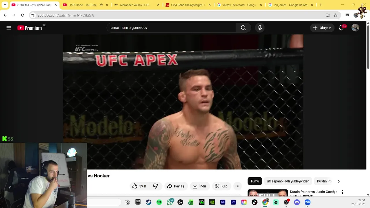Open Spotify from taskbar
This screenshot has width=370, height=208.
(x=159, y=202)
